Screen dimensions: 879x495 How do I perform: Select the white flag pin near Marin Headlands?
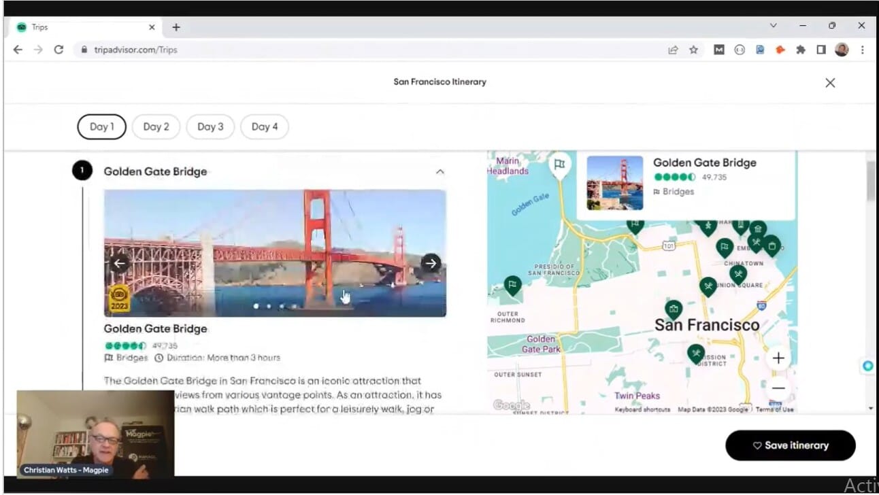tap(559, 165)
